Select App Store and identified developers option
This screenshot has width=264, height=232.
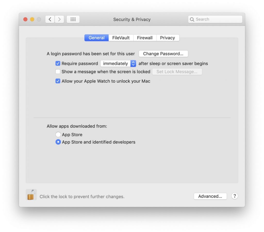(x=58, y=142)
